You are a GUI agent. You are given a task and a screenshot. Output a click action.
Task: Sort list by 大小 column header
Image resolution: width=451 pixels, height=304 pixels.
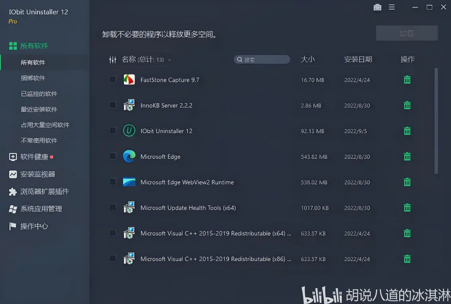308,59
